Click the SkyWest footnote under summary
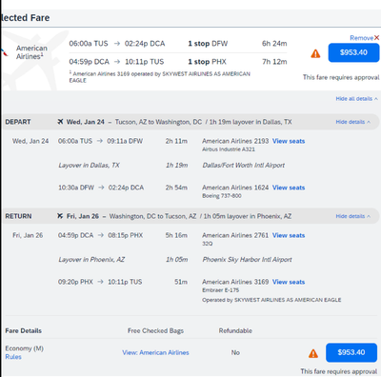The width and height of the screenshot is (381, 377). tap(160, 77)
